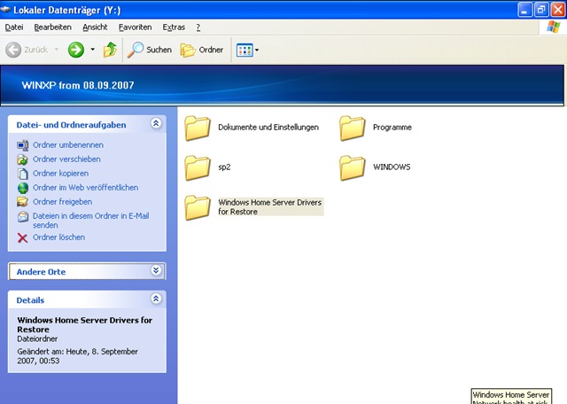Image resolution: width=567 pixels, height=404 pixels.
Task: Click the Windows Home Server tooltip balloon
Action: 511,396
